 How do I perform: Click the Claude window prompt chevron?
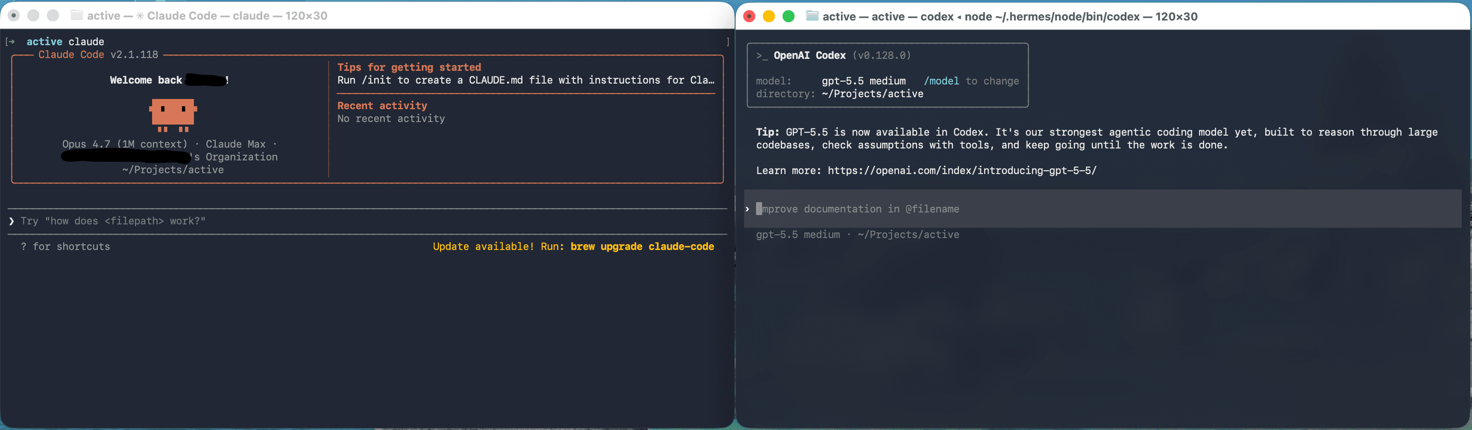point(12,221)
